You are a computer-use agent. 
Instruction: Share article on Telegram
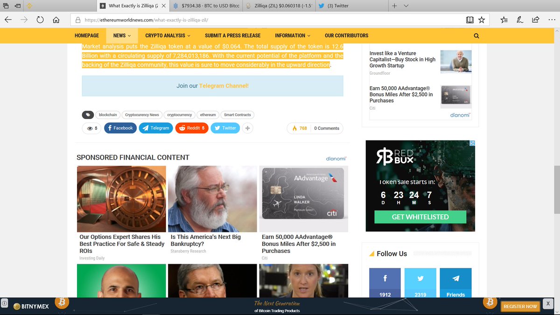156,128
